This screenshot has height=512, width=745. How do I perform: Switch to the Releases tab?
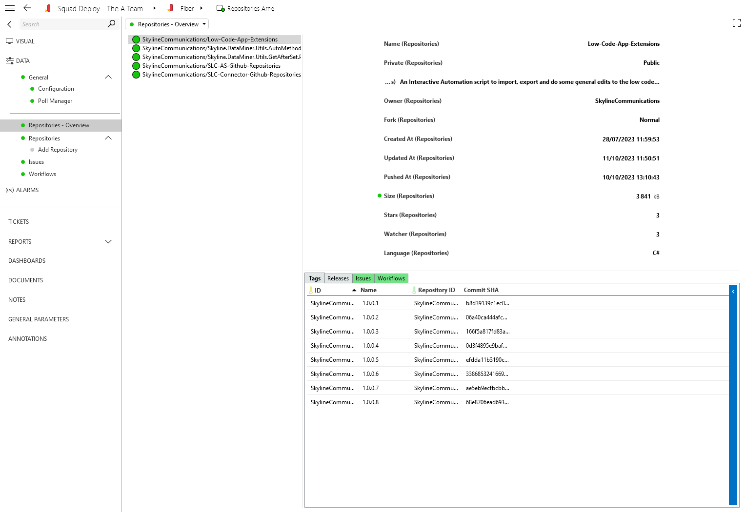(338, 278)
